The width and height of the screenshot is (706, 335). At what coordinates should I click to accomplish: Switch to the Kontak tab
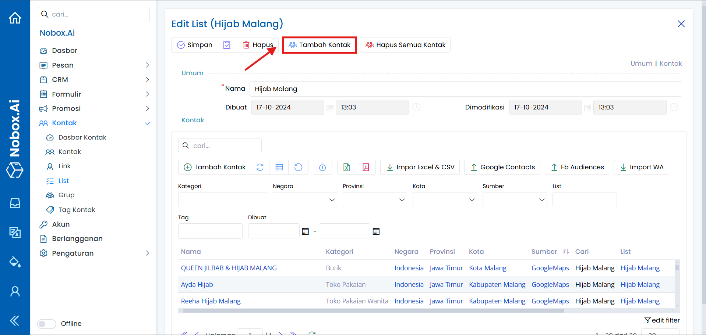671,63
